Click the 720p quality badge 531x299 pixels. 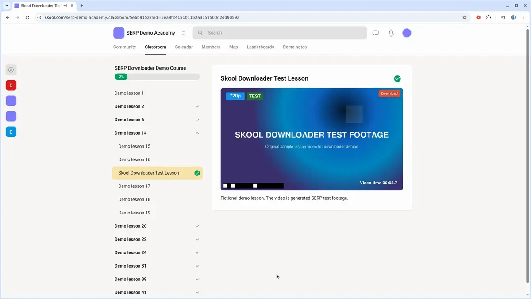pos(235,96)
